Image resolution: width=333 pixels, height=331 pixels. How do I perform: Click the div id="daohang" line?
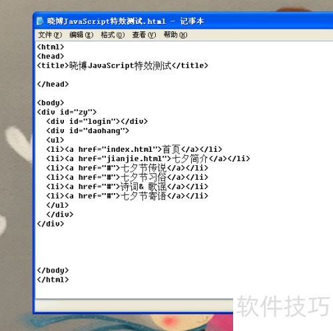pyautogui.click(x=87, y=131)
